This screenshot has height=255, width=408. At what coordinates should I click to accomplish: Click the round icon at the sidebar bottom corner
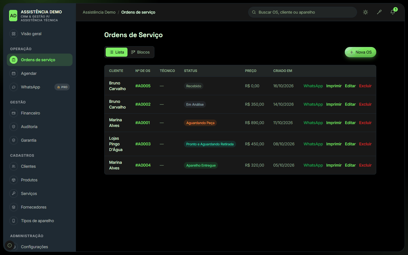(10, 245)
